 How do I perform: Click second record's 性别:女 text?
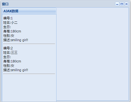point(9,66)
